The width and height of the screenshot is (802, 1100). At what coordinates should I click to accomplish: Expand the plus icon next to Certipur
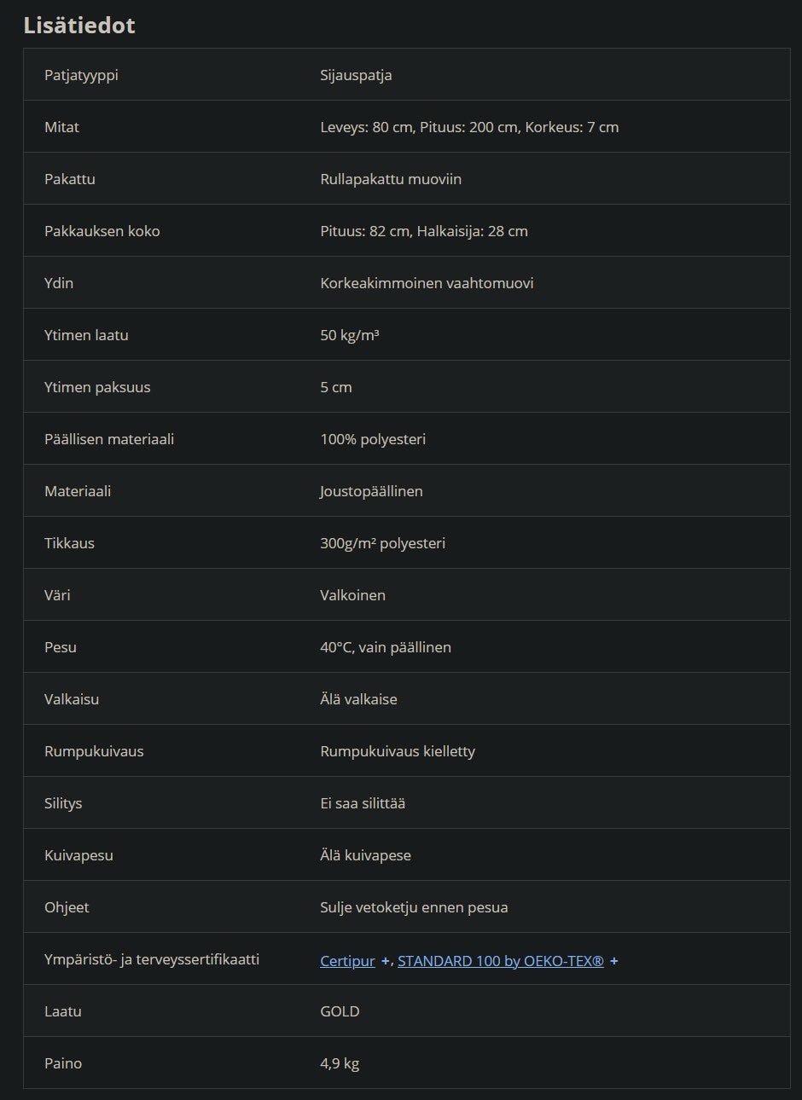click(x=385, y=961)
